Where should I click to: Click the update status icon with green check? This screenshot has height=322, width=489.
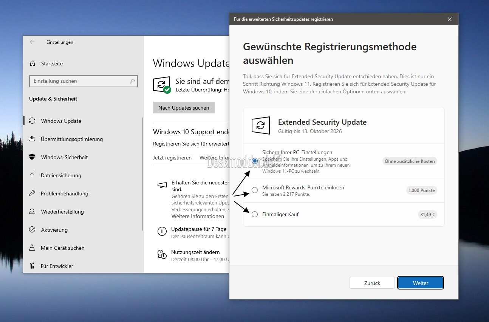(x=162, y=85)
